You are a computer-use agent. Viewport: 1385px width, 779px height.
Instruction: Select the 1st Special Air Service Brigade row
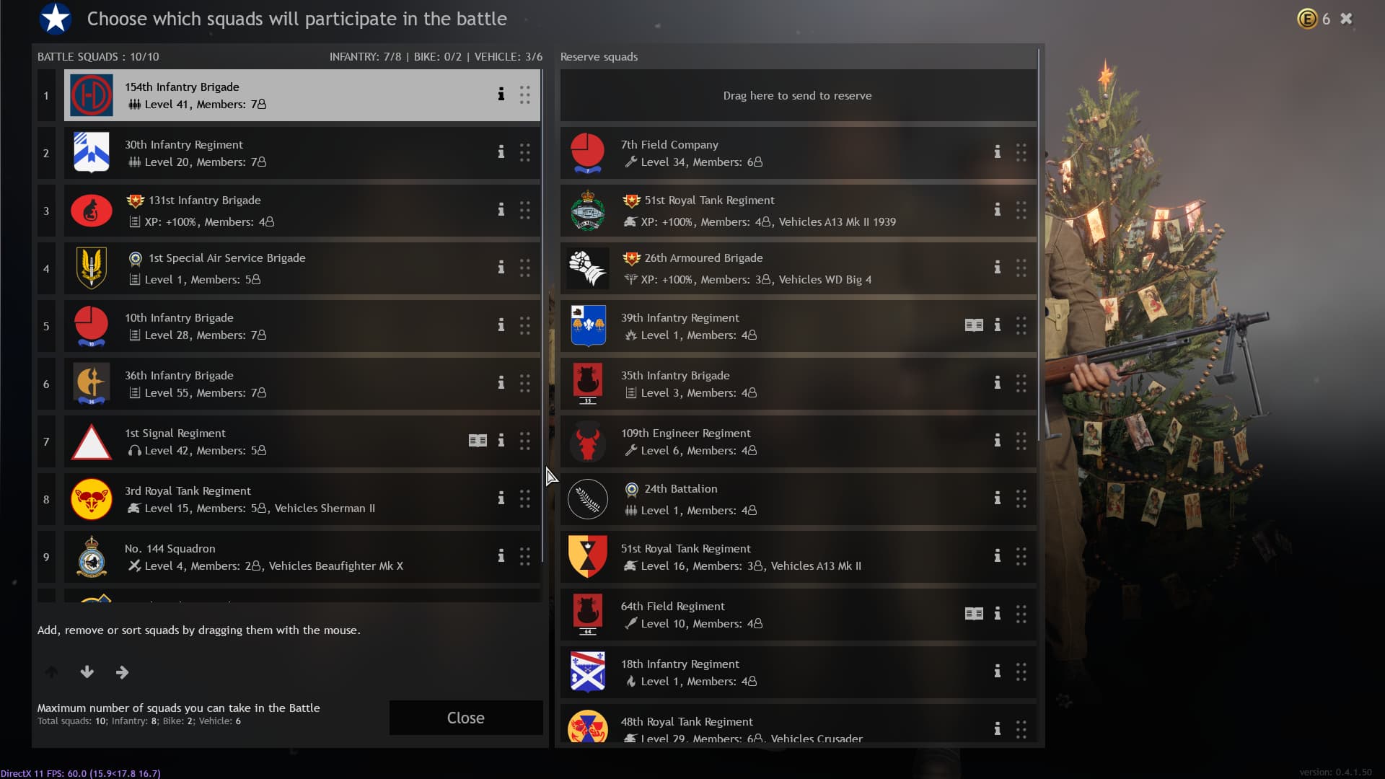pos(302,268)
